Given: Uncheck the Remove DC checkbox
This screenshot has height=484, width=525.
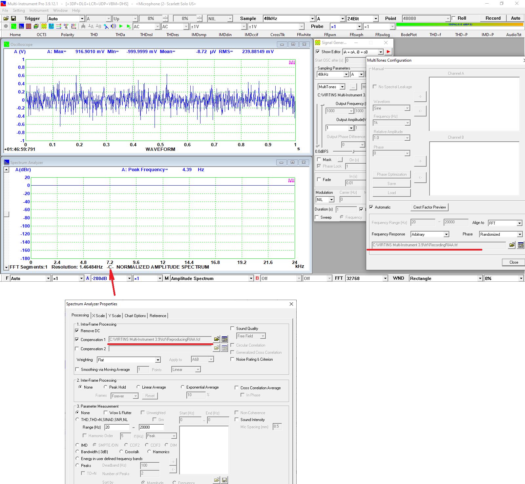Looking at the screenshot, I should tap(77, 331).
